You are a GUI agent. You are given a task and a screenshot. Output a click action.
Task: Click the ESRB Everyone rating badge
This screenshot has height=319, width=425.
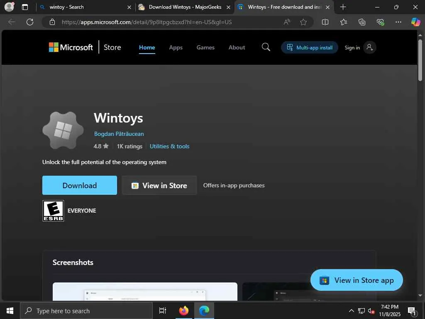[x=54, y=211]
